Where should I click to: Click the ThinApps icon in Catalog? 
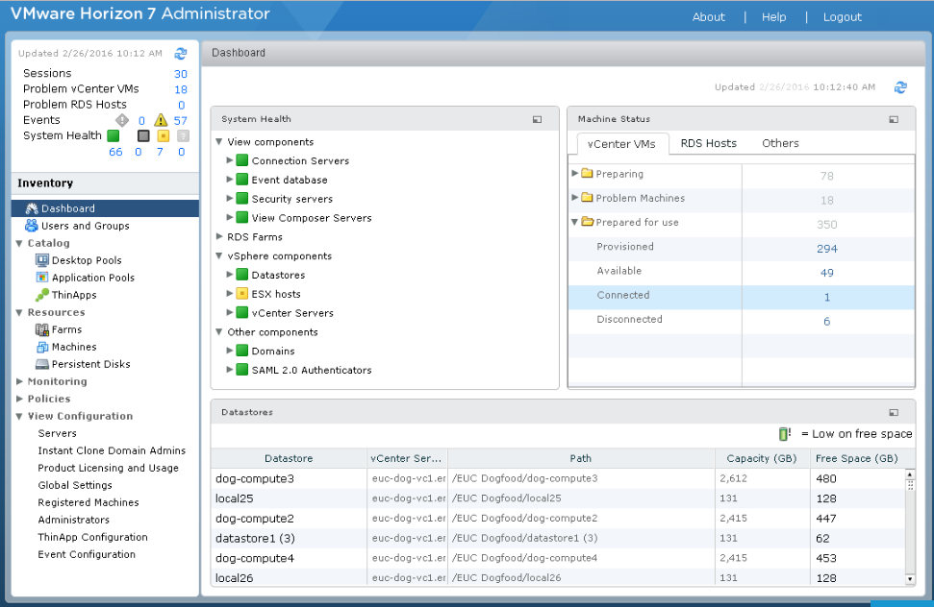coord(42,295)
